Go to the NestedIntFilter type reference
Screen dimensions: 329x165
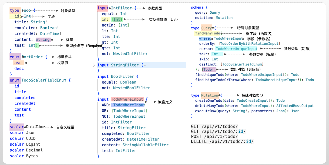(x=130, y=54)
